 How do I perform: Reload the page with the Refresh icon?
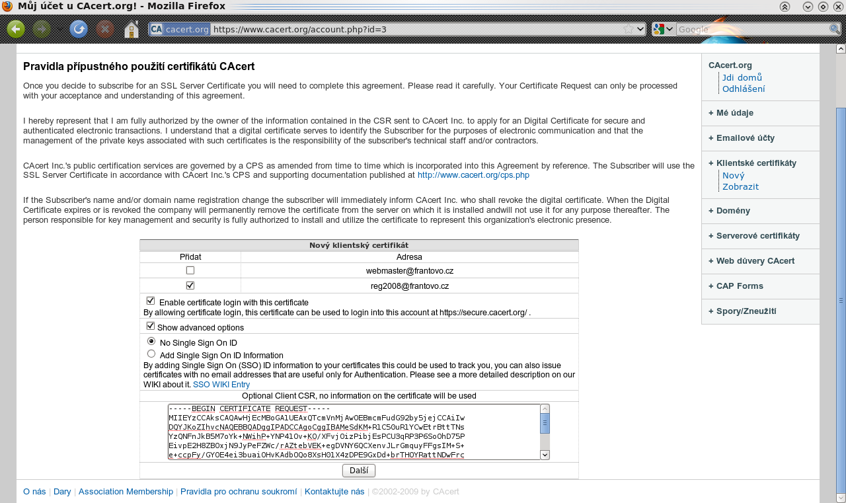(79, 29)
